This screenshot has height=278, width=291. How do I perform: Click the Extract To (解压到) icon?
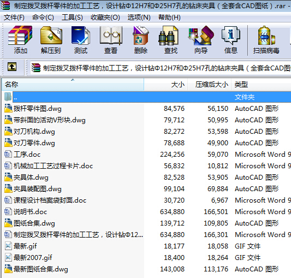pos(51,36)
